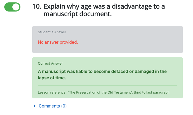Click the "manuscript document." line of question
This screenshot has height=115, width=193.
tap(77, 14)
